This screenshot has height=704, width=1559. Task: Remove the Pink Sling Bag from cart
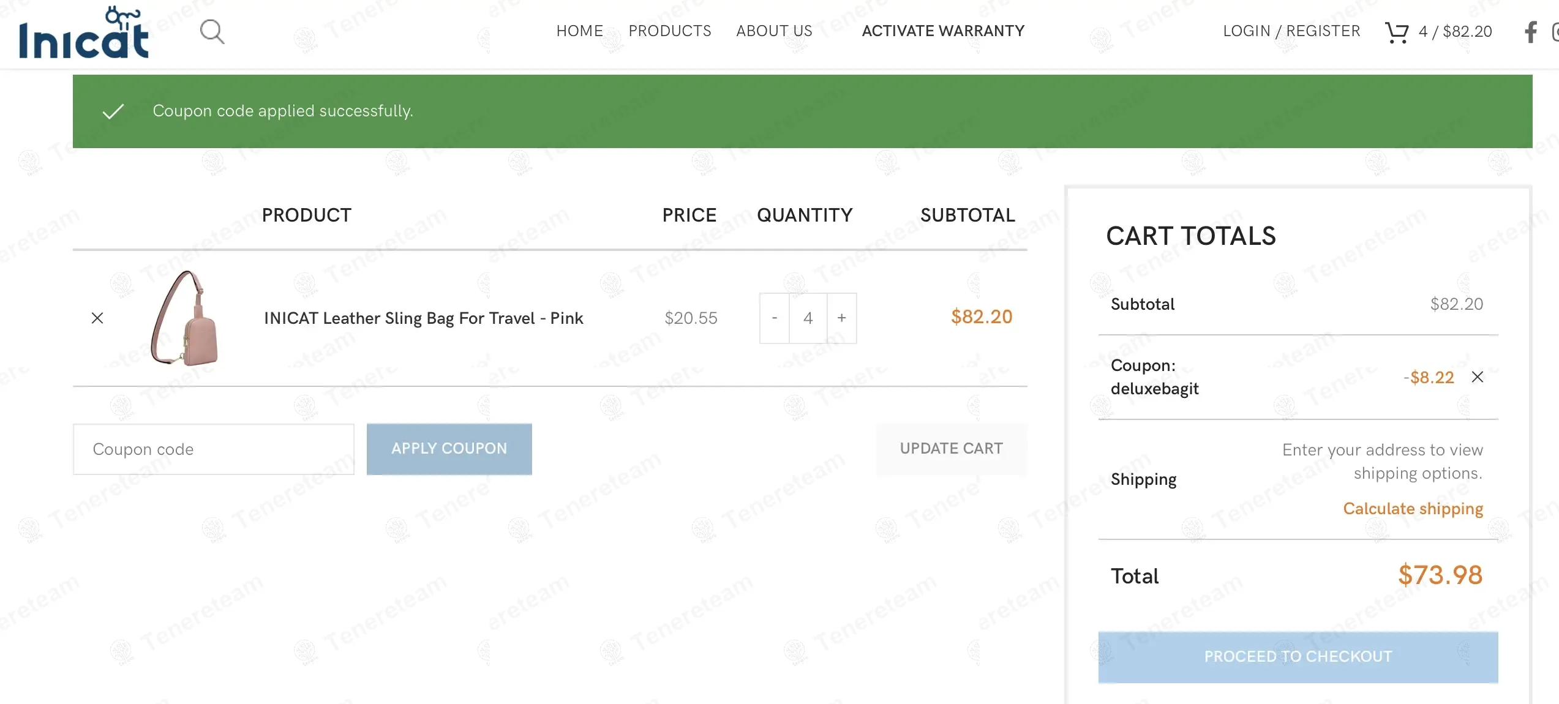[x=97, y=318]
